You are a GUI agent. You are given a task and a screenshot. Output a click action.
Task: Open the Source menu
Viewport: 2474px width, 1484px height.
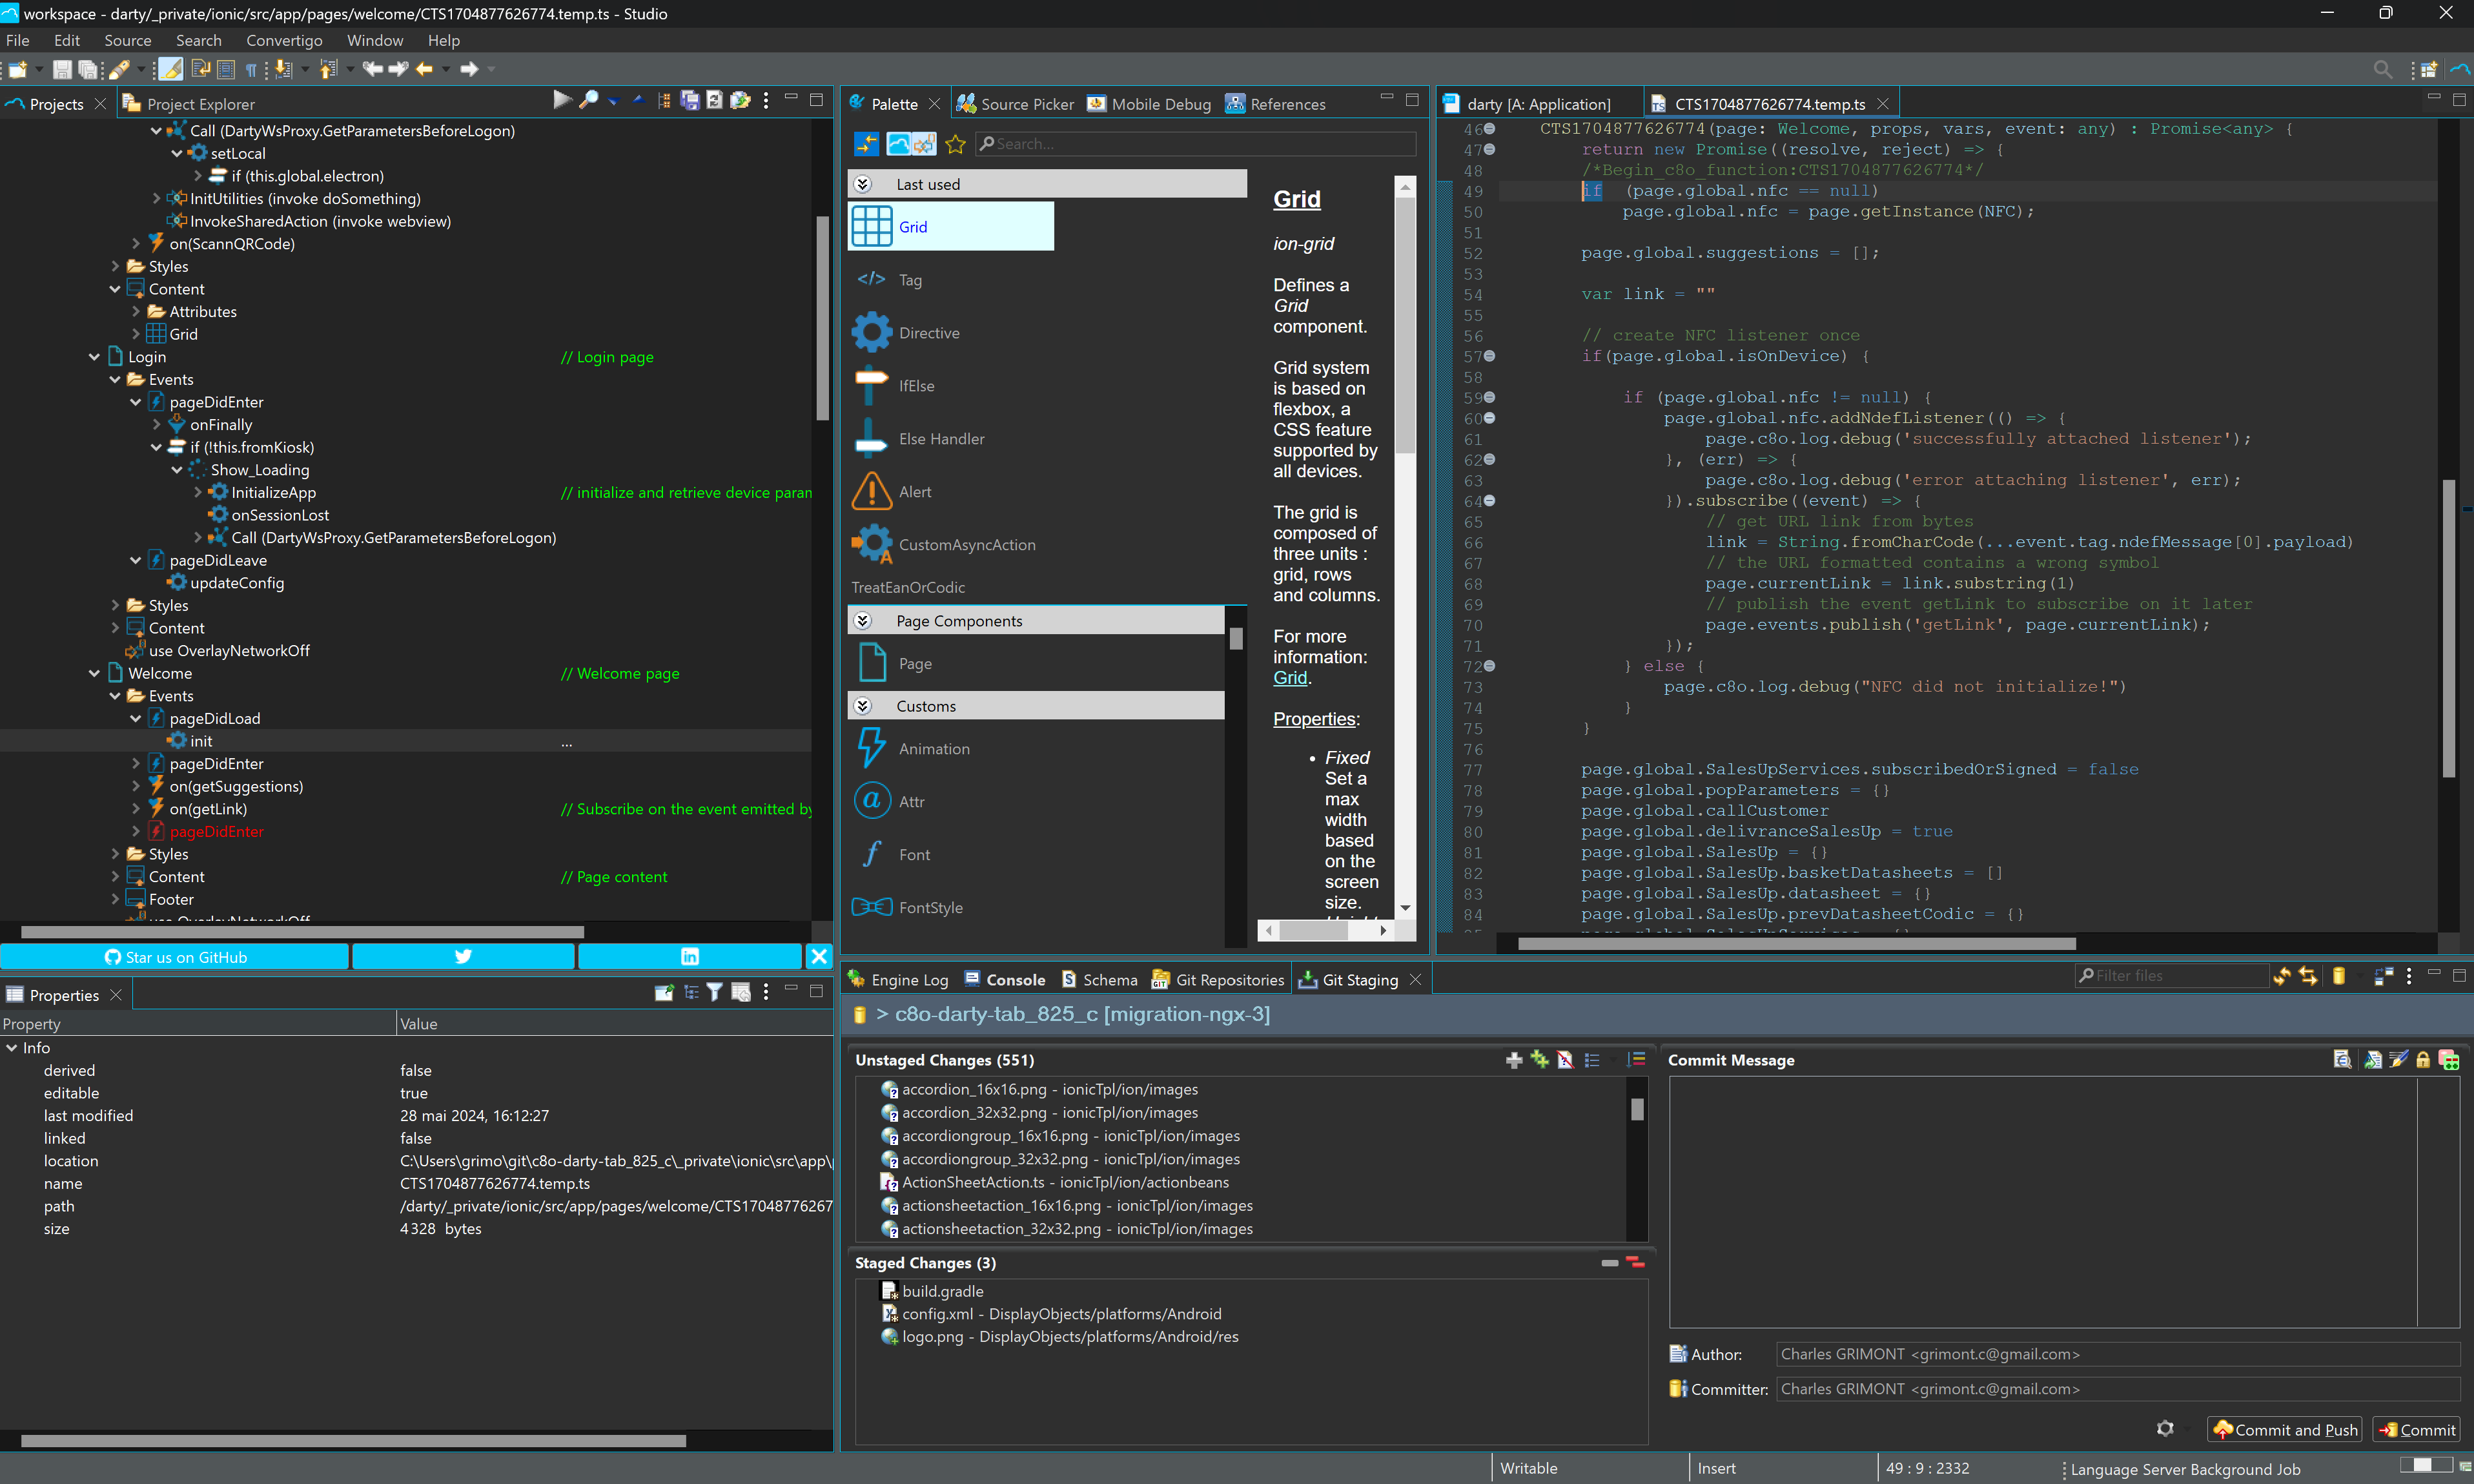point(128,40)
